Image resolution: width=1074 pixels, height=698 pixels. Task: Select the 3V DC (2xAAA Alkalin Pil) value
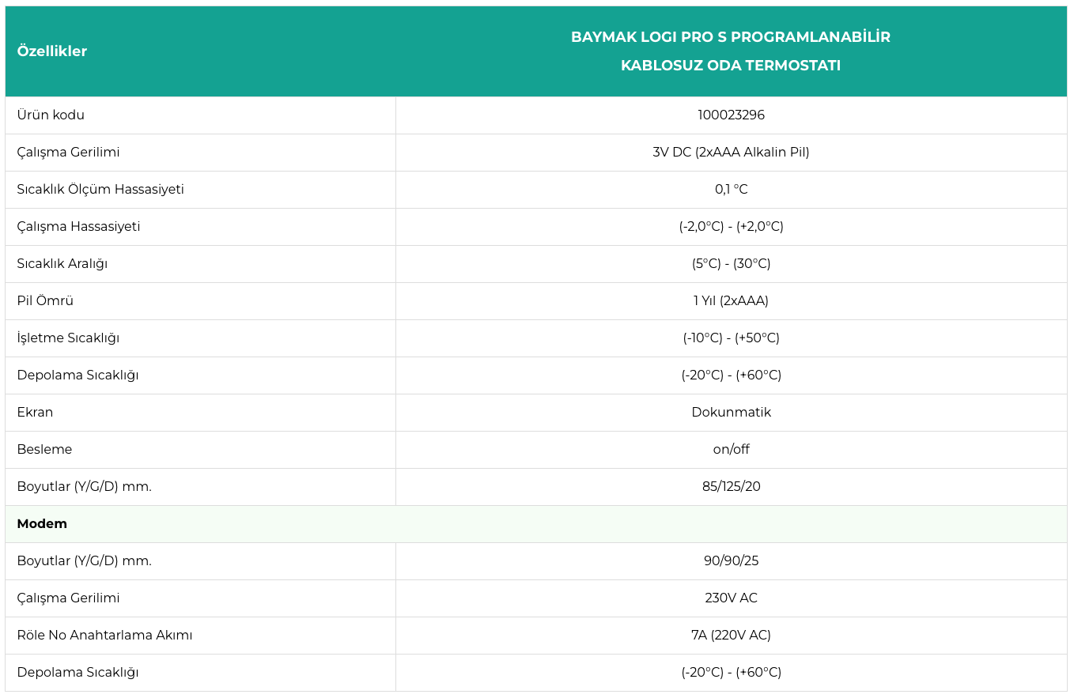pos(731,153)
